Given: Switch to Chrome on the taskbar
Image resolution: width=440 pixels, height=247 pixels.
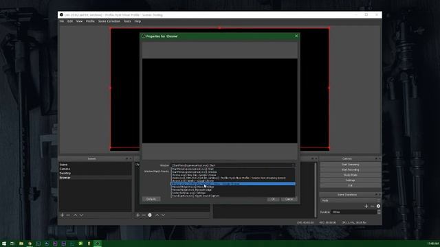Looking at the screenshot, I should pyautogui.click(x=30, y=244).
